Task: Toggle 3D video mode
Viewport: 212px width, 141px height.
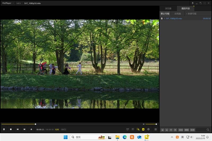Action: tap(133, 129)
